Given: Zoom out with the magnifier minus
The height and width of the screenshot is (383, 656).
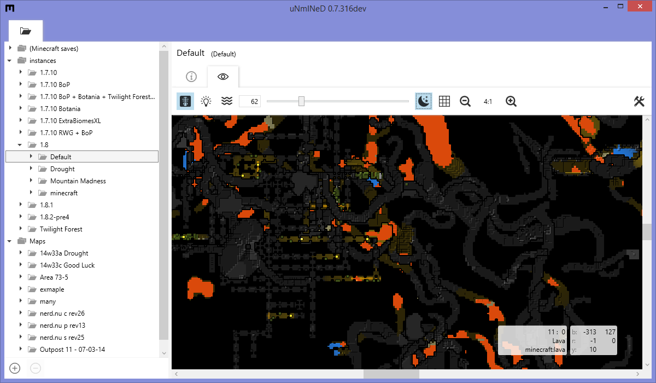Looking at the screenshot, I should click(465, 101).
